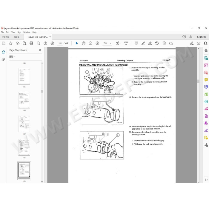Close the Page Thumbnails panel
This screenshot has height=209, width=209.
(40, 50)
